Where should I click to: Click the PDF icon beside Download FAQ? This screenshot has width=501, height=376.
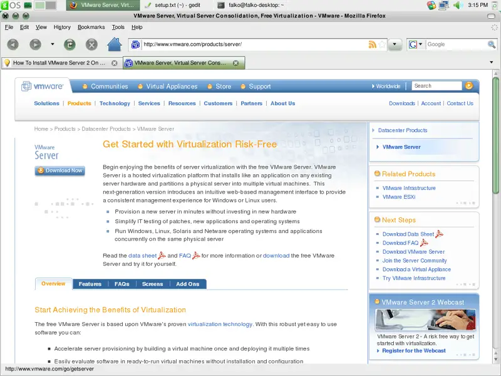424,243
